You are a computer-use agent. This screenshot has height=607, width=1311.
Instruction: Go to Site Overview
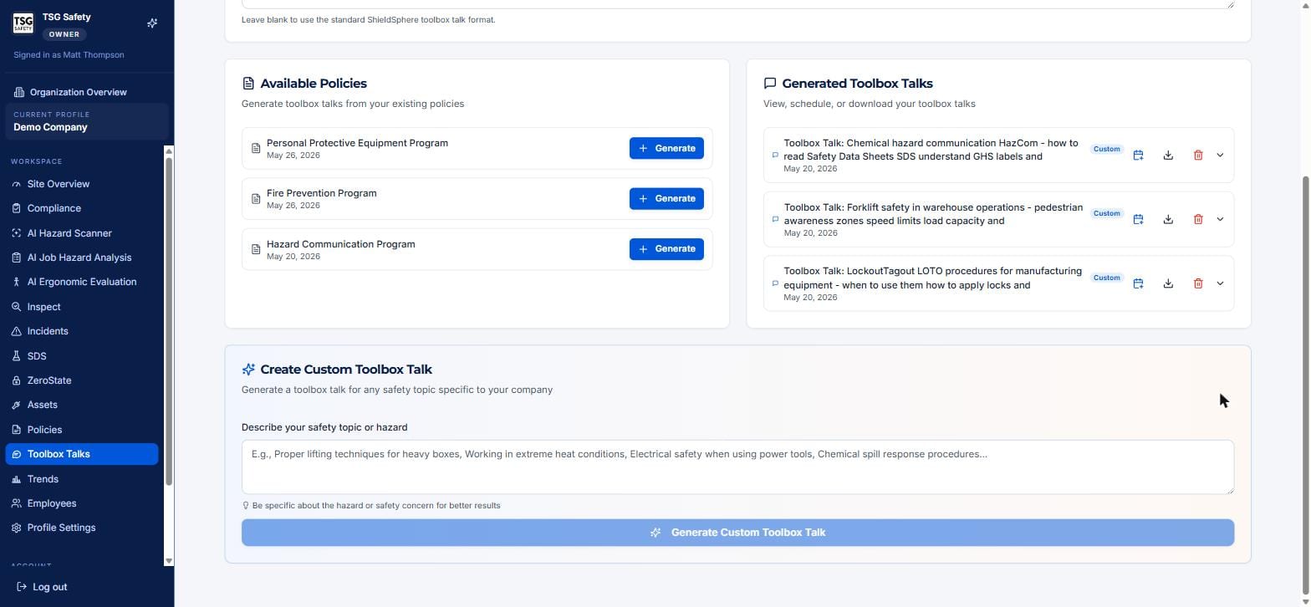(x=81, y=184)
